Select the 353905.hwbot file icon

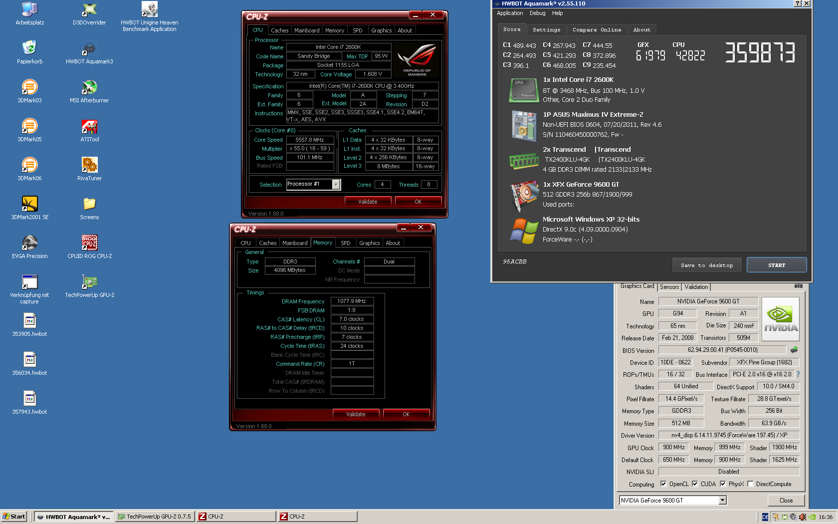30,324
